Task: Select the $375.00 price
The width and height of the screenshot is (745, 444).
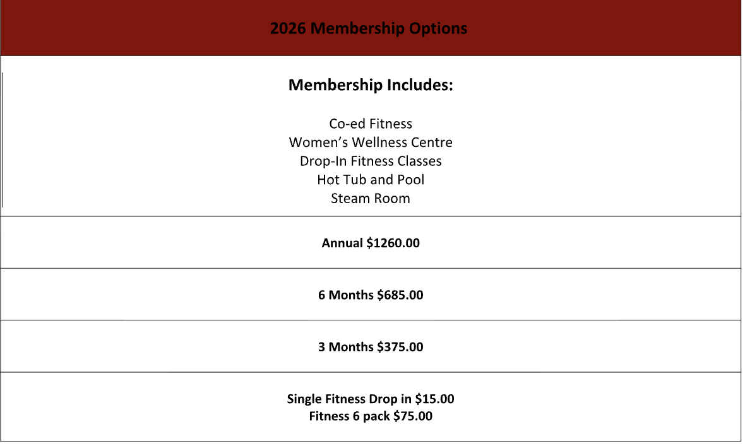Action: pos(400,347)
